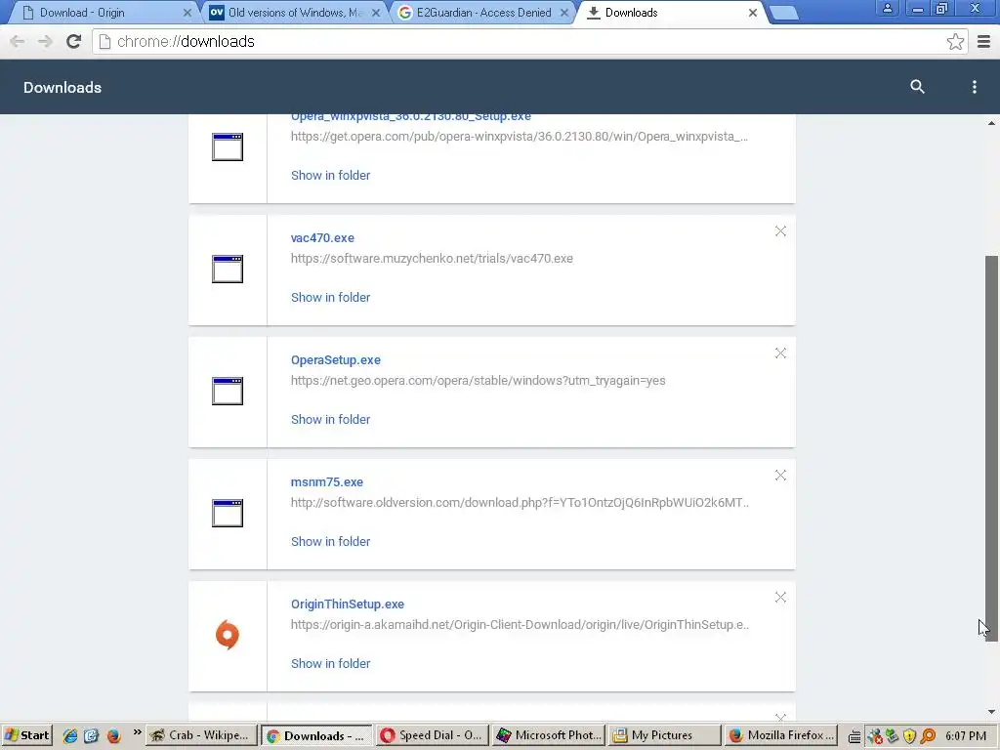Switch to Mozilla Firefox taskbar window
Image resolution: width=1000 pixels, height=750 pixels.
coord(780,735)
